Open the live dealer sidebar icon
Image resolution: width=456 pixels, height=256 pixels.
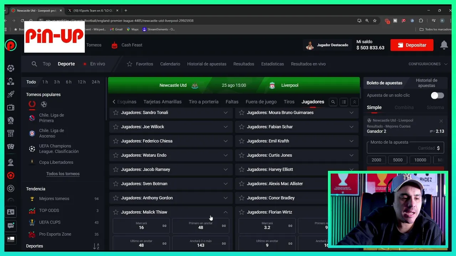click(x=11, y=81)
